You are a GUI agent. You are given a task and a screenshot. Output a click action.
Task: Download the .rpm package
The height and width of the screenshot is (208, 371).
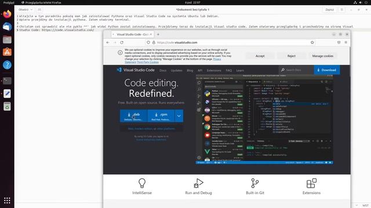[161, 116]
